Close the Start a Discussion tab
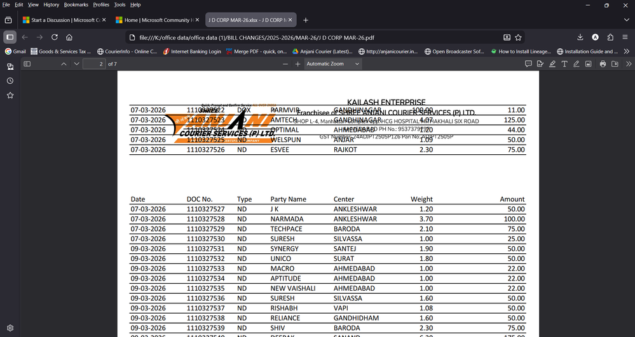This screenshot has height=337, width=635. [104, 20]
